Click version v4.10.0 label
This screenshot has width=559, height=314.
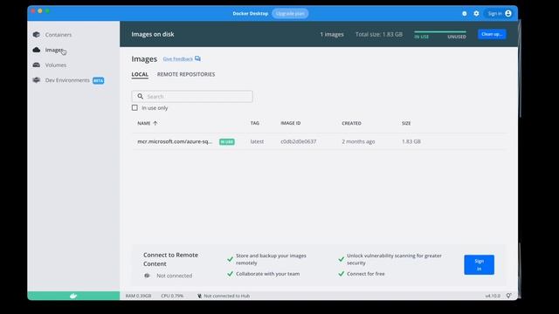pyautogui.click(x=493, y=296)
